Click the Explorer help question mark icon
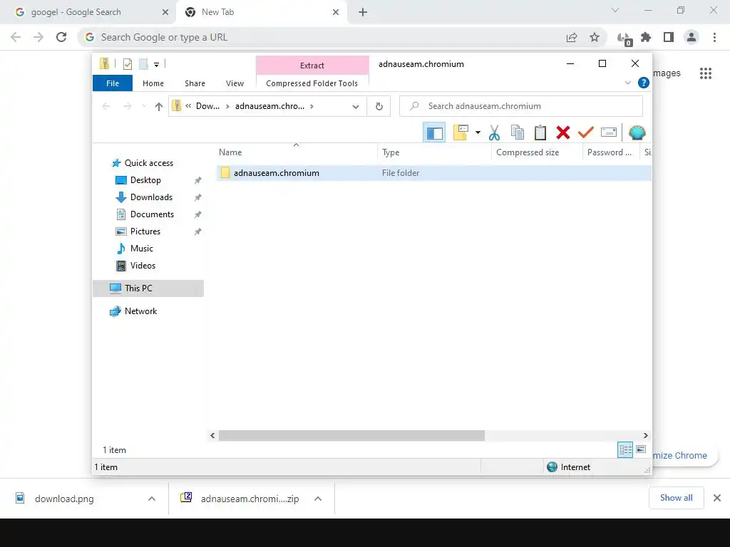 644,83
